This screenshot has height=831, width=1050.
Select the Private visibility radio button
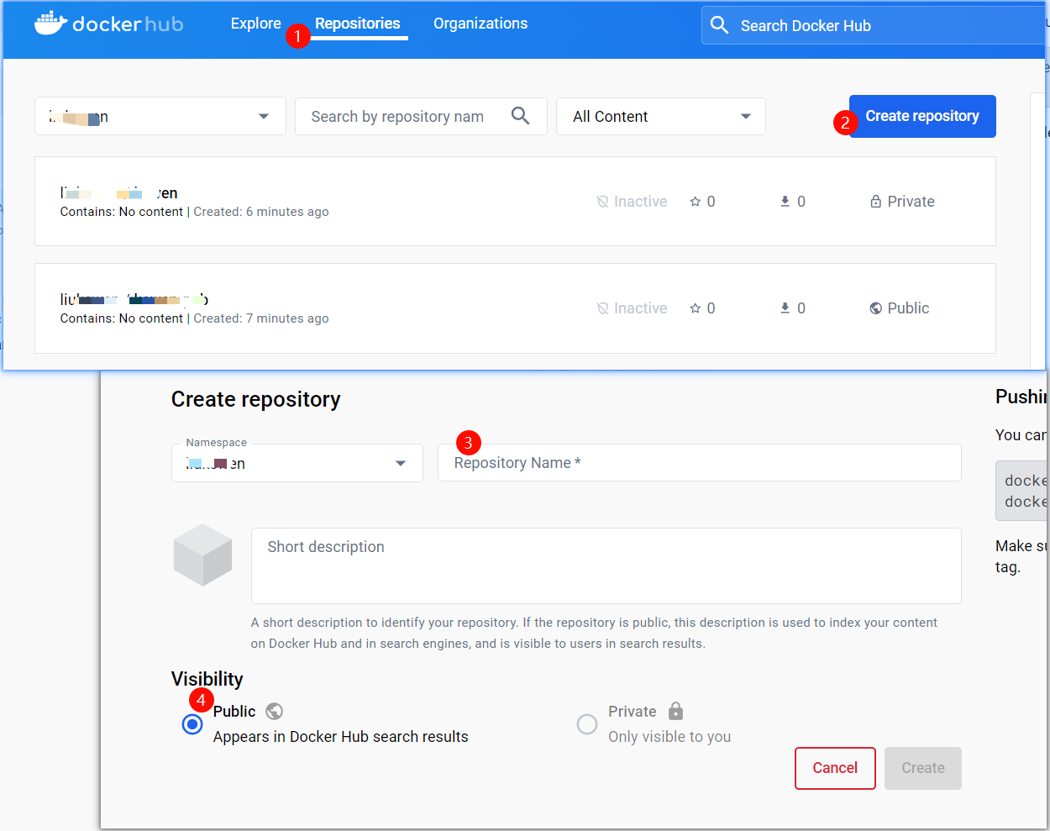(x=587, y=724)
